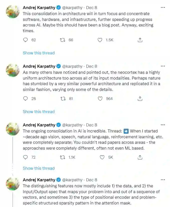This screenshot has height=207, width=170.
Task: Reply to the tweet with 72 replies
Action: (25, 157)
